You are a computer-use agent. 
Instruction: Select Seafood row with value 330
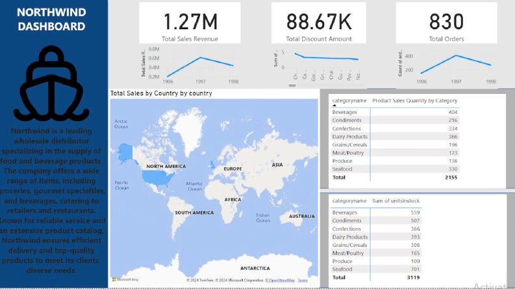click(394, 169)
